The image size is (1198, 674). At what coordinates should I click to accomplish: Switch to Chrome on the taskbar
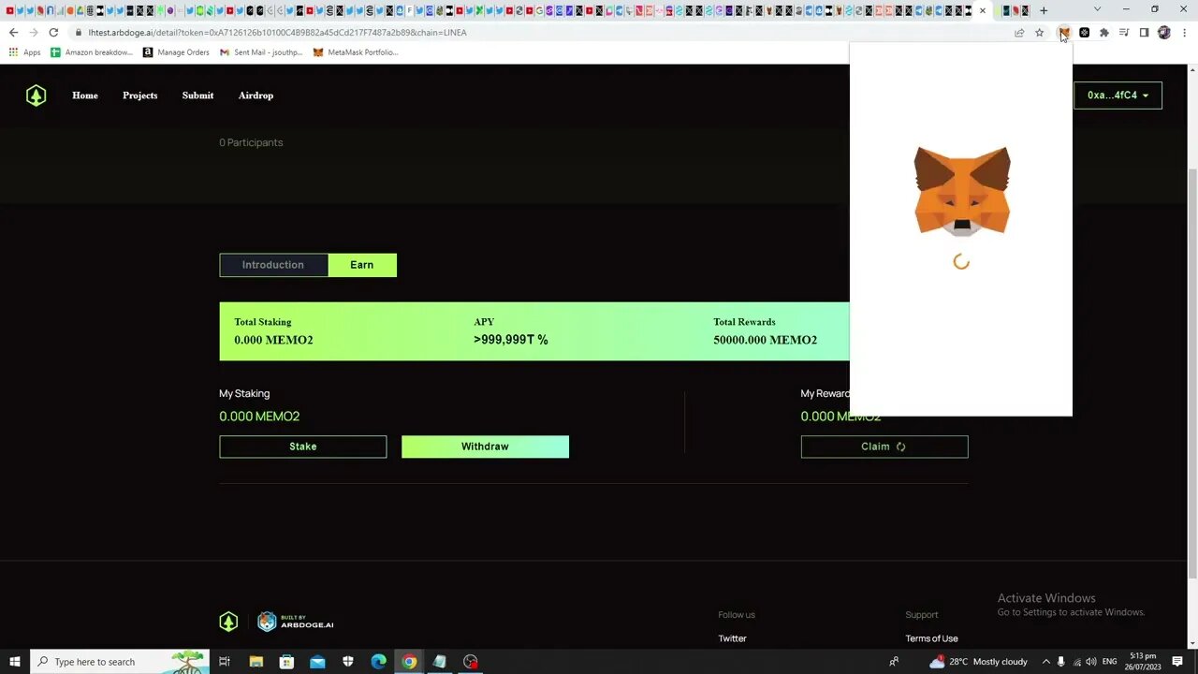pyautogui.click(x=409, y=662)
